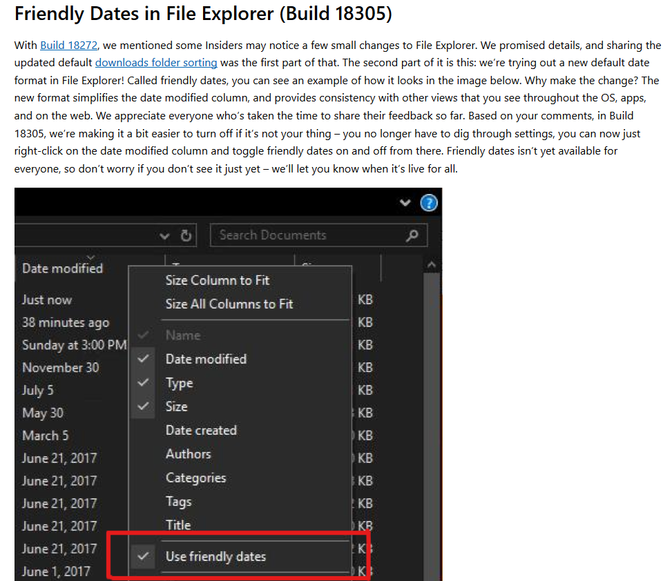The image size is (663, 581).
Task: Click the refresh icon beside the address bar
Action: point(185,235)
